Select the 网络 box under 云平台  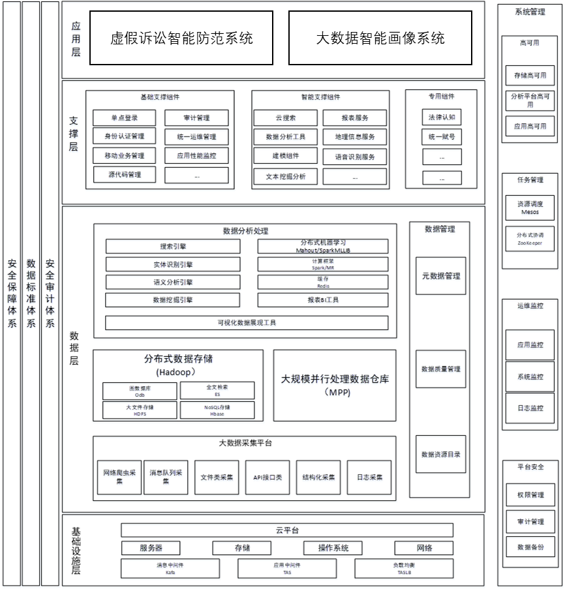(x=424, y=549)
